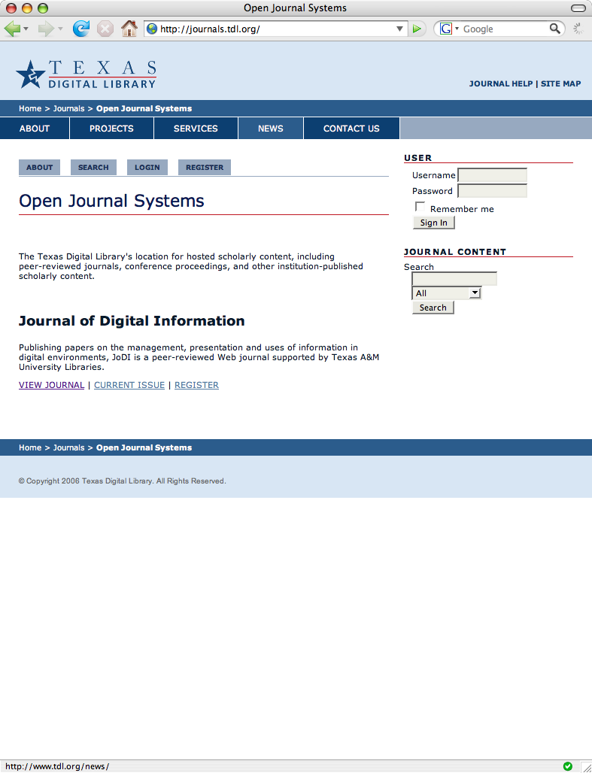
Task: Open the VIEW JOURNAL link
Action: click(x=51, y=385)
